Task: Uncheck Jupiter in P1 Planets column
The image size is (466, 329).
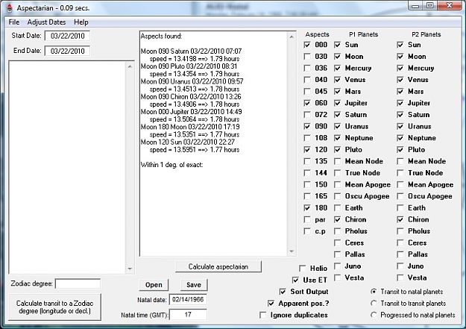Action: [x=337, y=103]
